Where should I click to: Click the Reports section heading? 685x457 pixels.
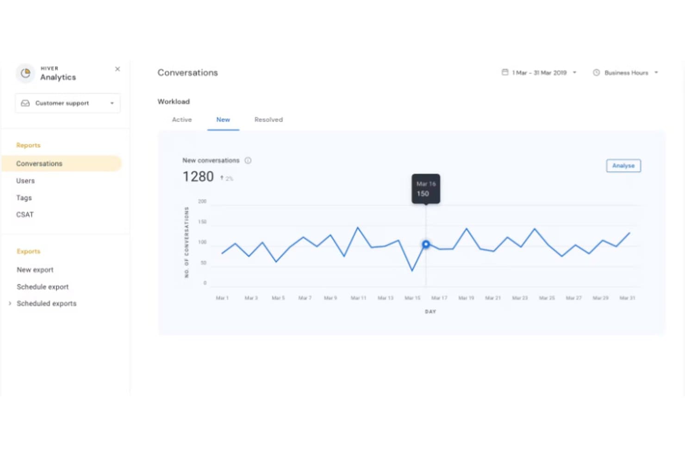(x=28, y=145)
